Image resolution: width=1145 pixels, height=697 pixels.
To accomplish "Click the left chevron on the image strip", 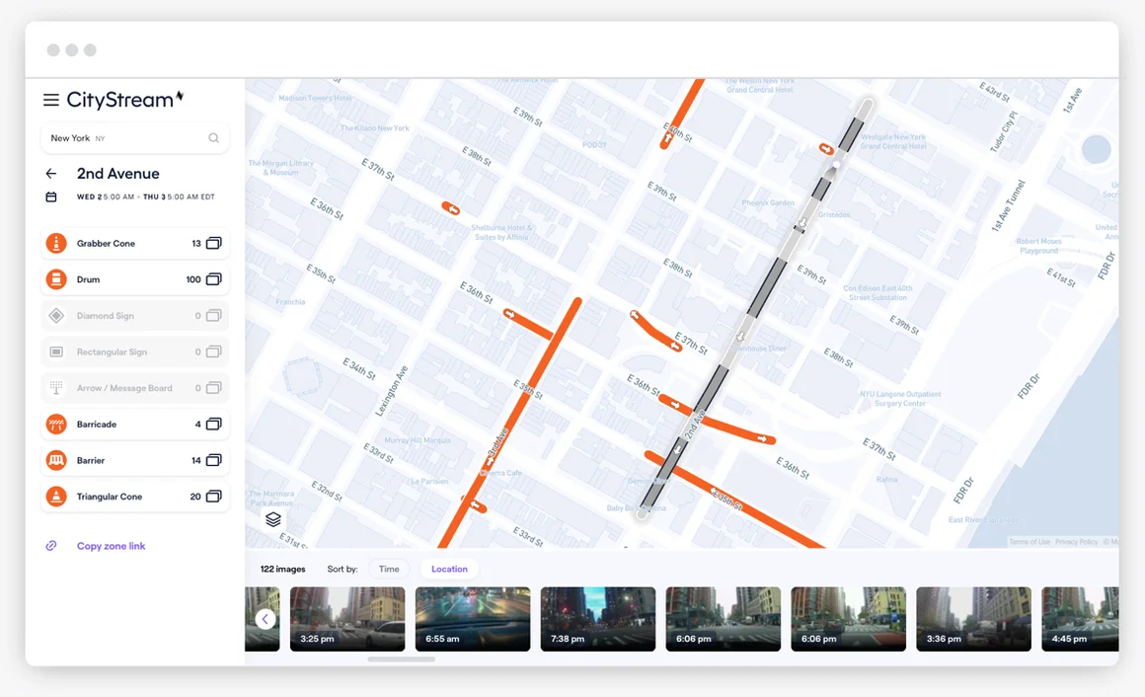I will (x=265, y=618).
